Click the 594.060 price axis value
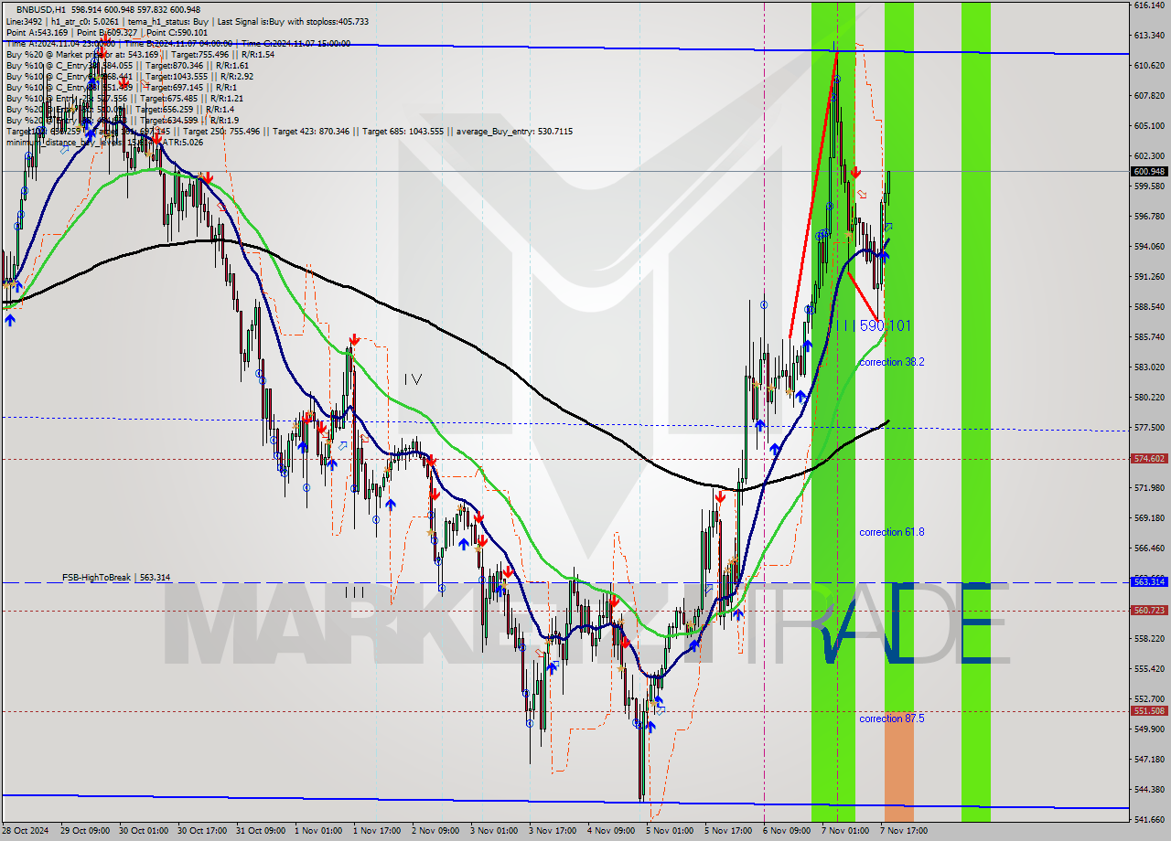Screen dimensions: 1171x841 (1149, 247)
